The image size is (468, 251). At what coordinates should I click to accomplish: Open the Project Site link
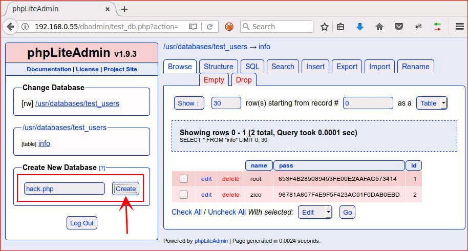point(120,69)
